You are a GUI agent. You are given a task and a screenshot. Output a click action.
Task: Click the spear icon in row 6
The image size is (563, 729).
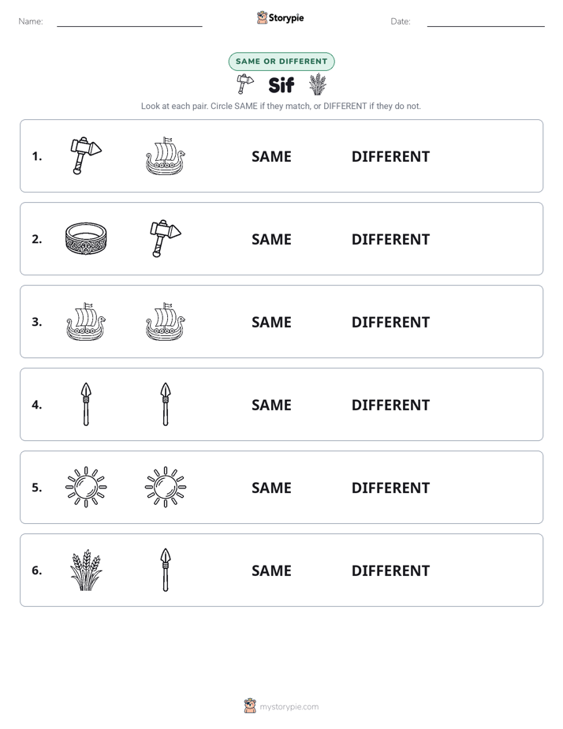pos(166,570)
